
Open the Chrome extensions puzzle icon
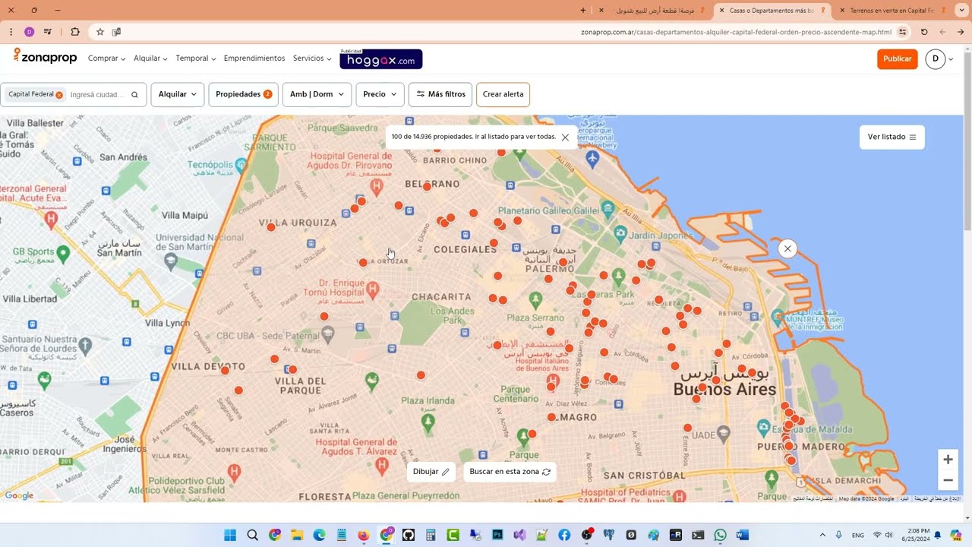(74, 32)
